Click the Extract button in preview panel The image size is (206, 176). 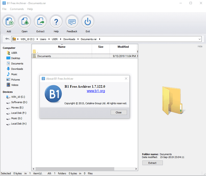tap(152, 163)
